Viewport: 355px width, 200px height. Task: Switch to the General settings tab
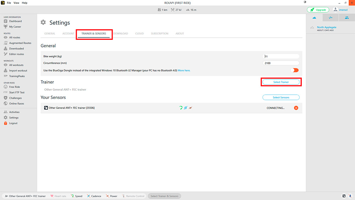50,33
